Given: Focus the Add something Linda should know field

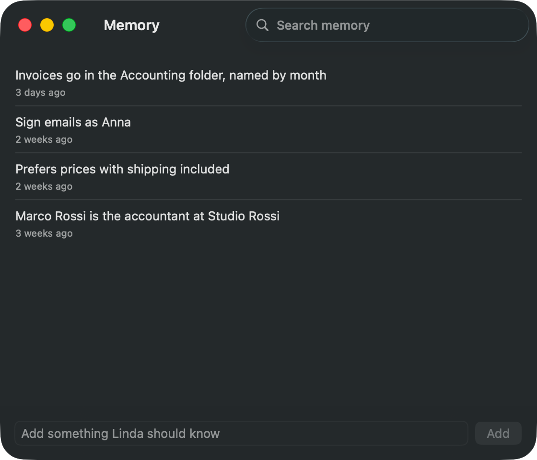Looking at the screenshot, I should click(x=241, y=433).
